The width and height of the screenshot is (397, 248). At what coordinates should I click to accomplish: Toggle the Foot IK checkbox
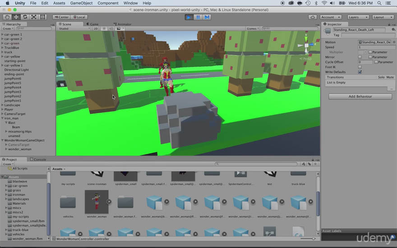pos(360,67)
